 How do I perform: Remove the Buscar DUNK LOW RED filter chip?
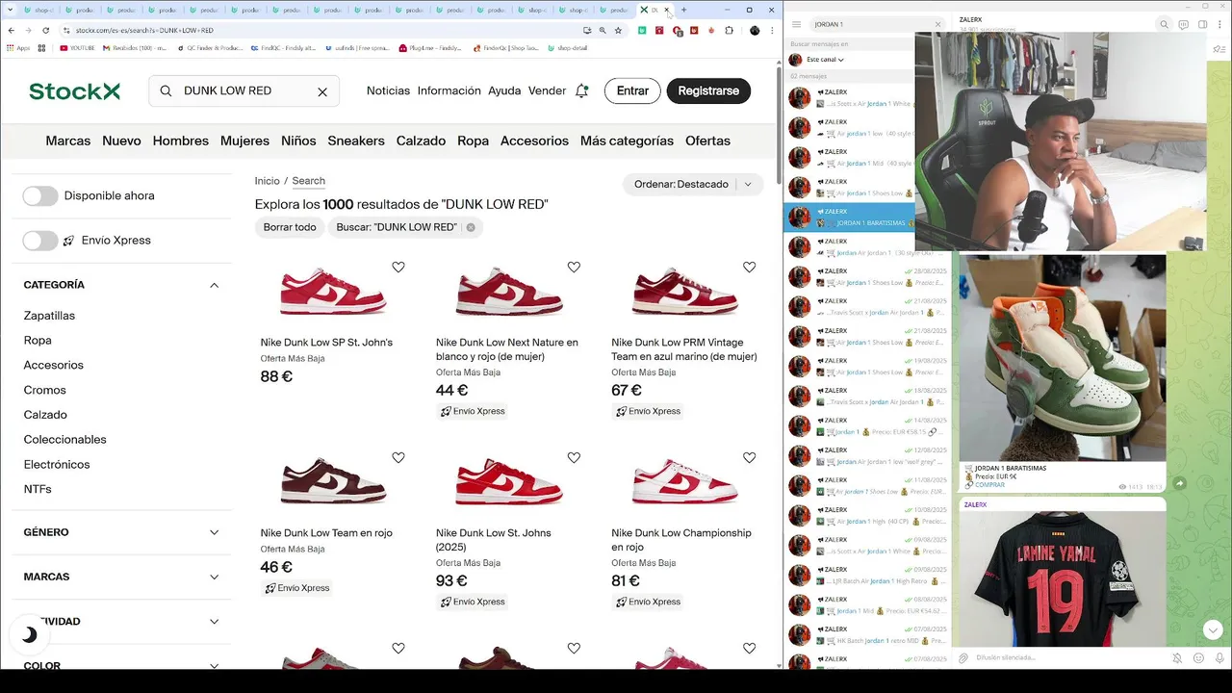471,227
